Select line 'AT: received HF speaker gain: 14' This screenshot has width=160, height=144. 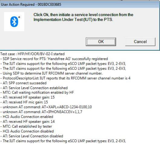click(x=28, y=122)
